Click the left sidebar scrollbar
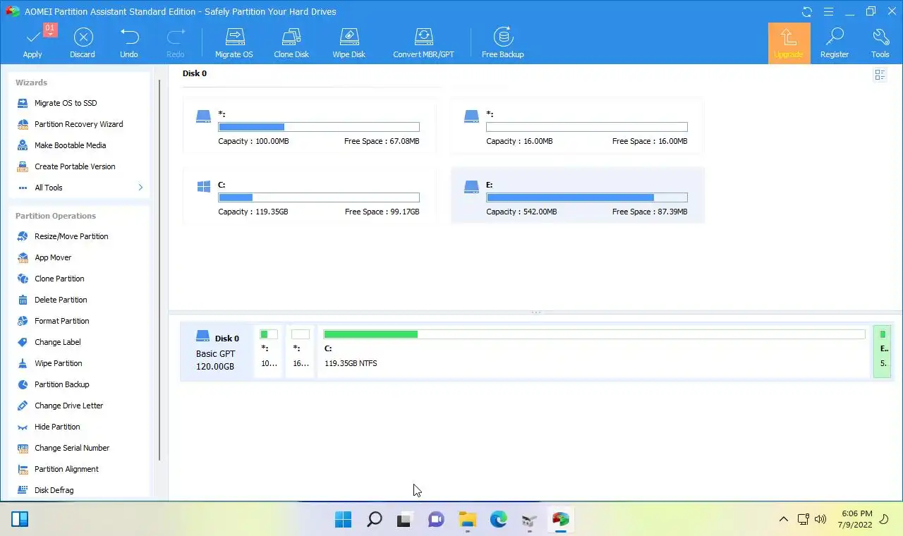The image size is (903, 536). point(159,270)
